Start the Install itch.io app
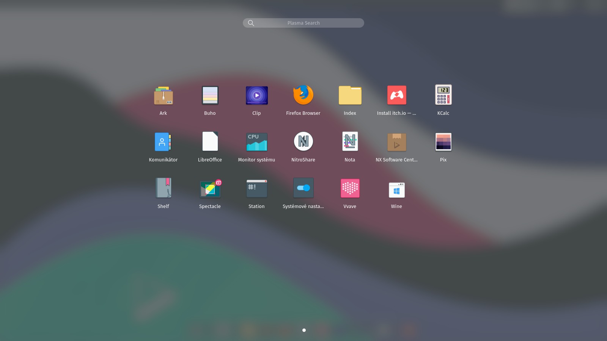The image size is (607, 341). (x=396, y=95)
